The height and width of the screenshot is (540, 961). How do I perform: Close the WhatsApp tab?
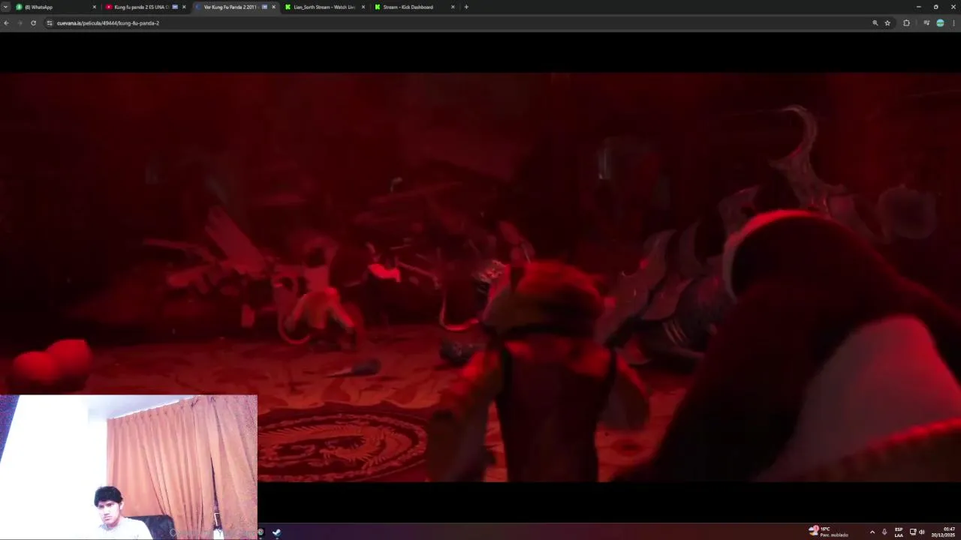coord(94,7)
